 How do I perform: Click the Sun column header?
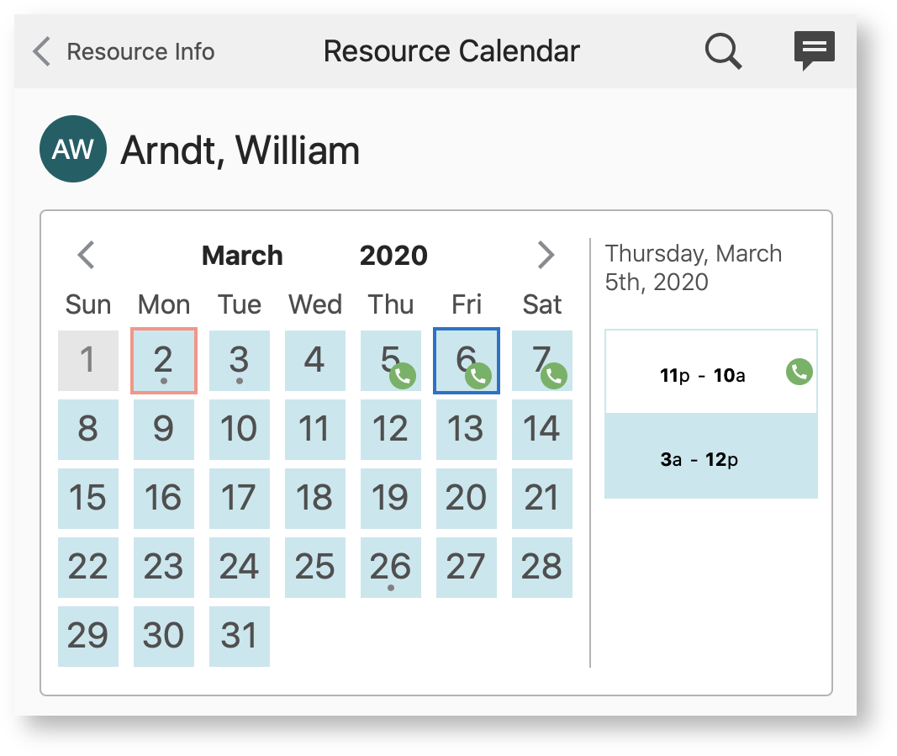pos(88,304)
